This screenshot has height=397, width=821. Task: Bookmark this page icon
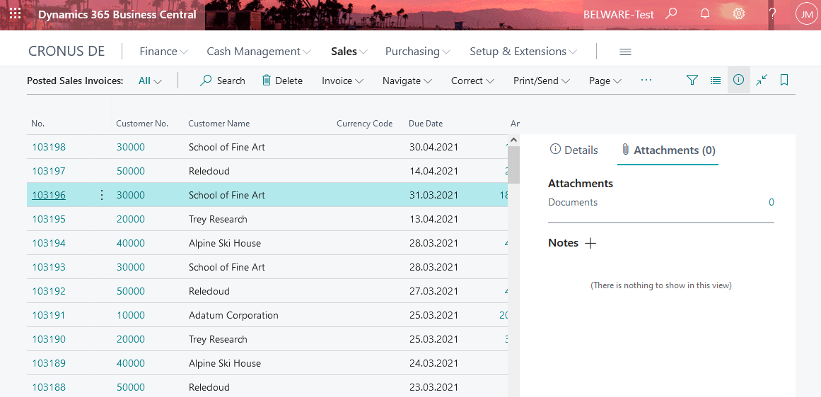(784, 80)
